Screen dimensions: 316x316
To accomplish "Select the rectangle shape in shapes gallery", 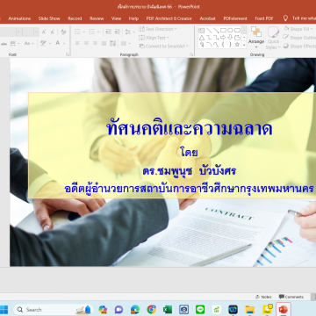I will click(223, 30).
